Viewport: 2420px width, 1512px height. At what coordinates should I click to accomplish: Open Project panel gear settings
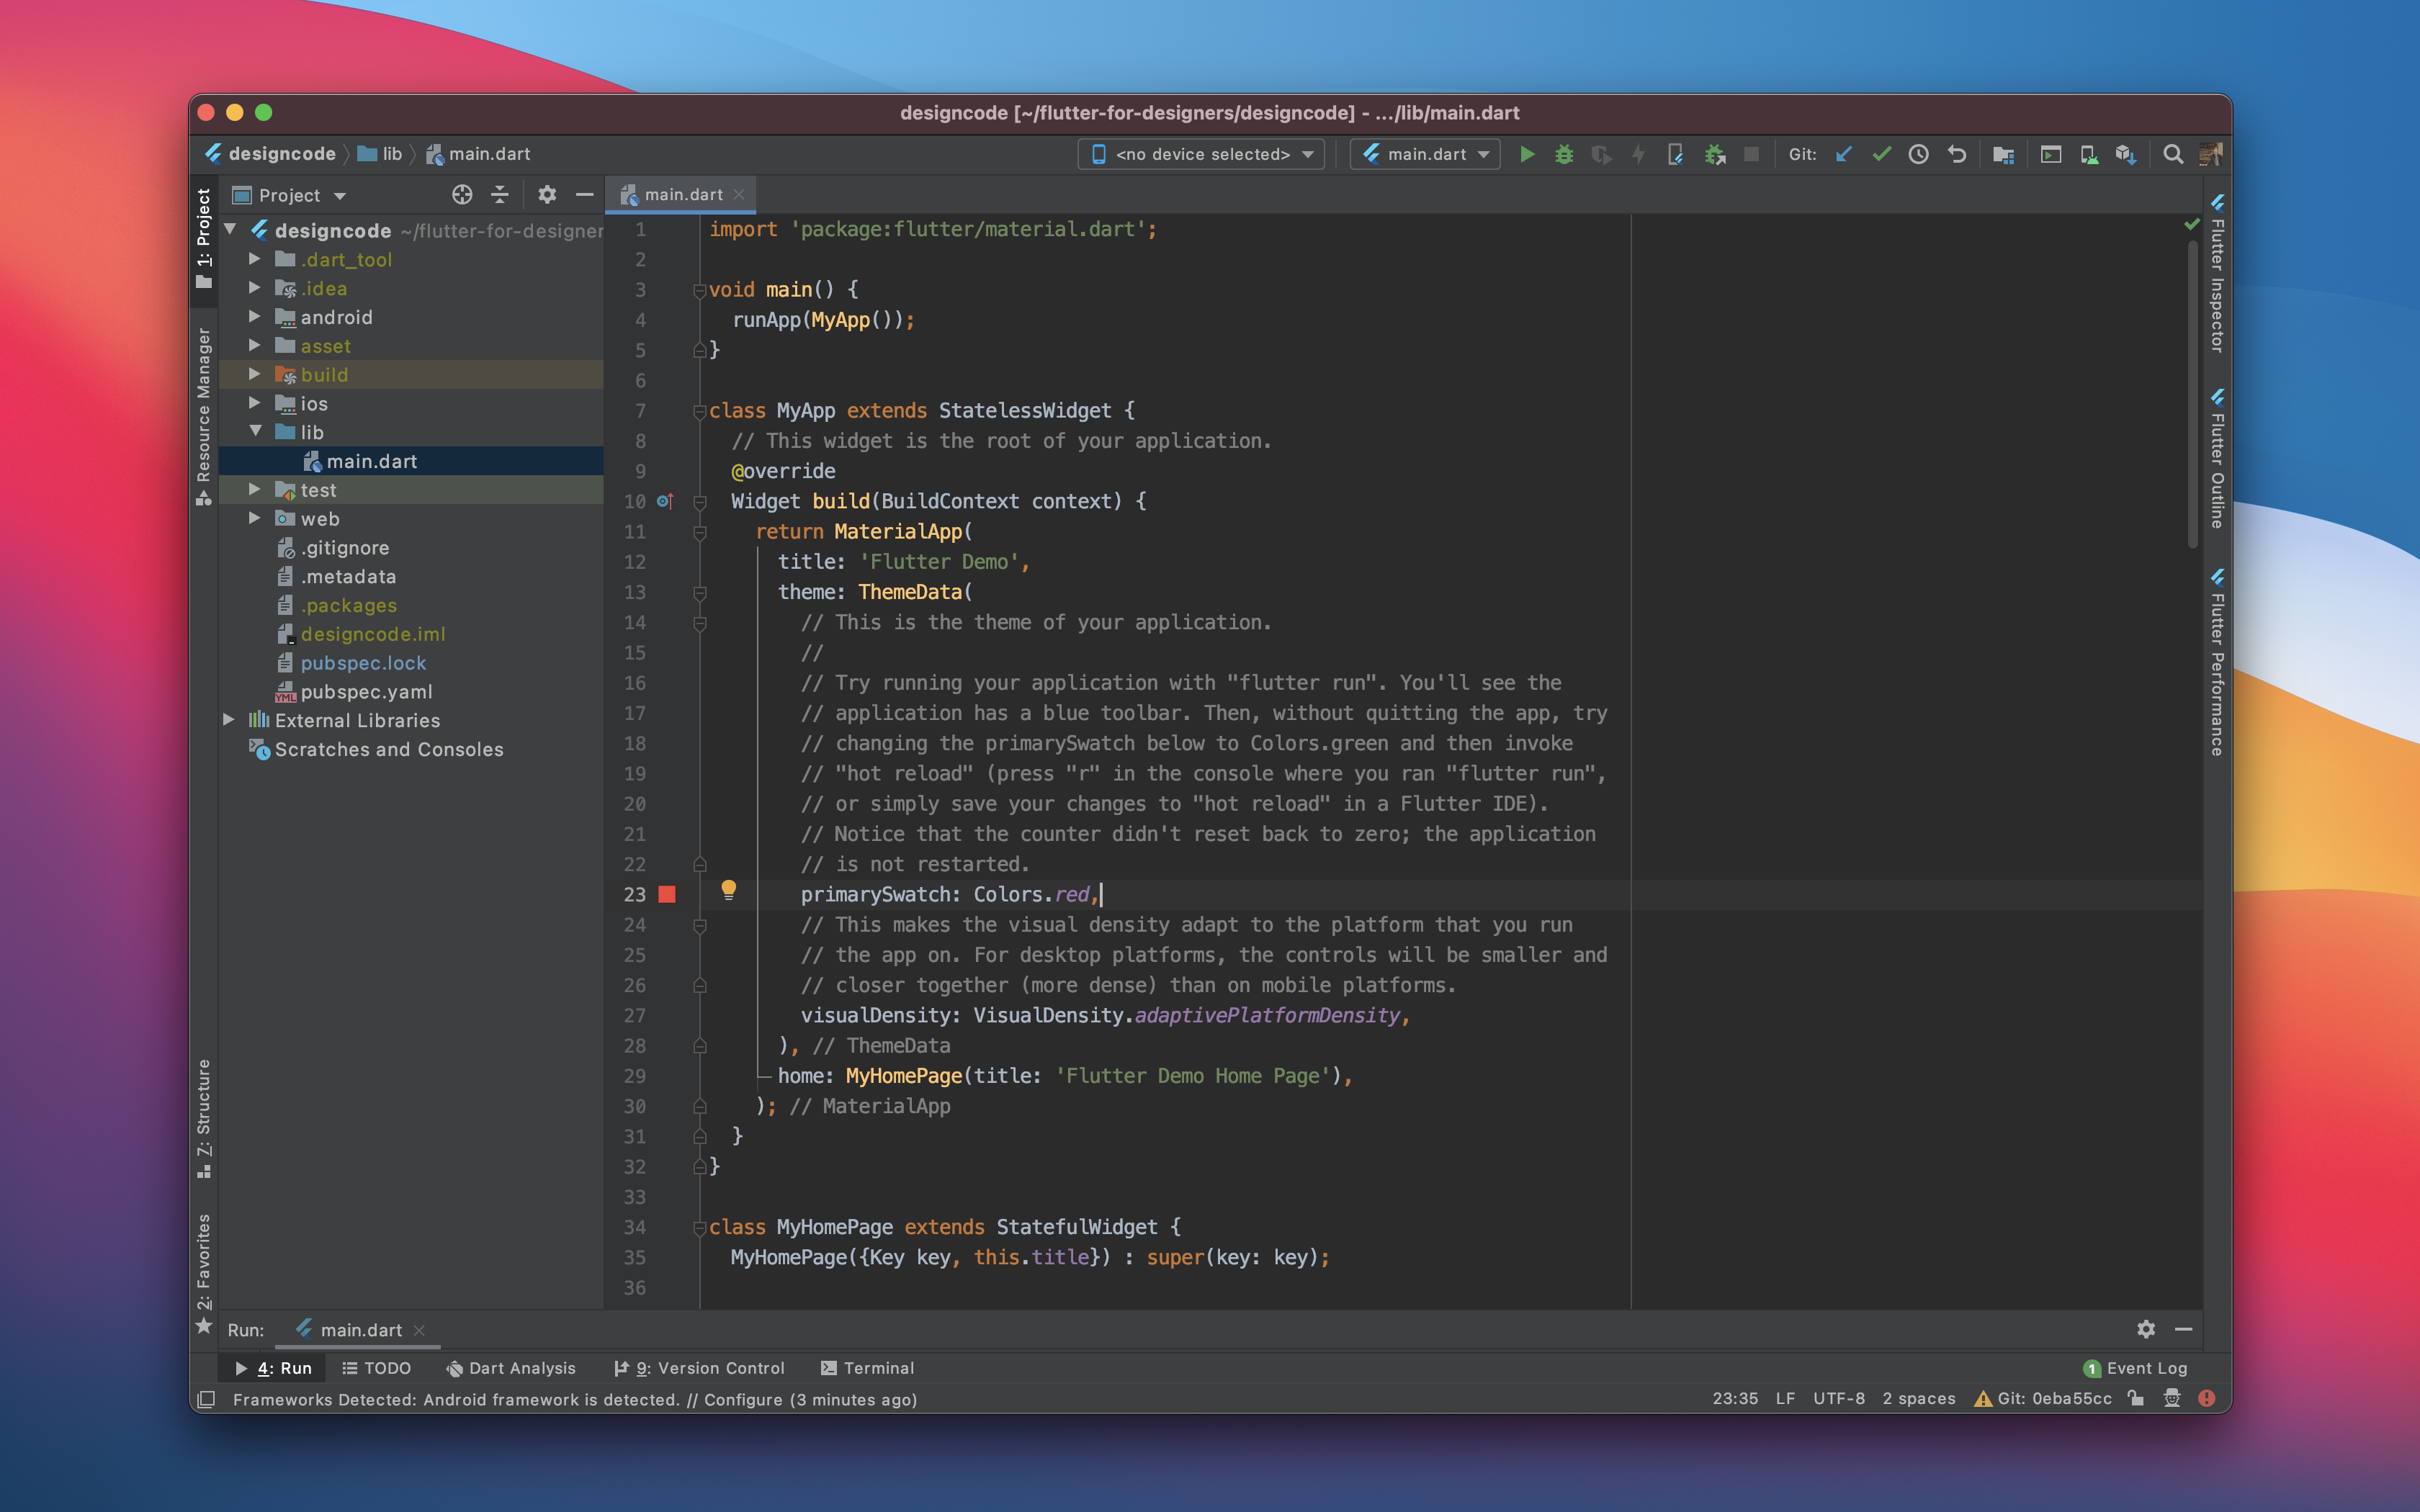click(546, 195)
